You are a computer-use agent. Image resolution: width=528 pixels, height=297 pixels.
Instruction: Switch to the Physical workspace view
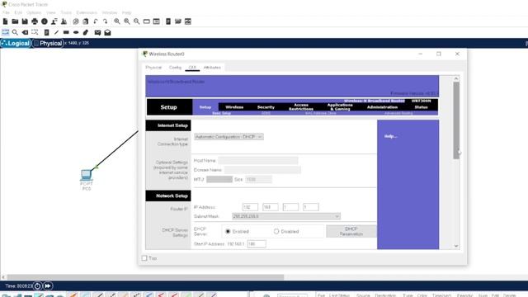pos(48,43)
